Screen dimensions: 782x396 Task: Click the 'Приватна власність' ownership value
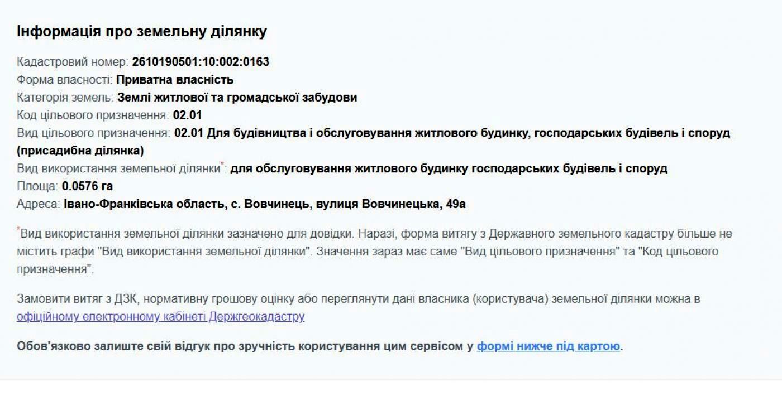click(175, 80)
